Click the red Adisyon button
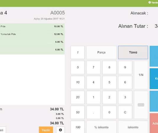 point(154,123)
